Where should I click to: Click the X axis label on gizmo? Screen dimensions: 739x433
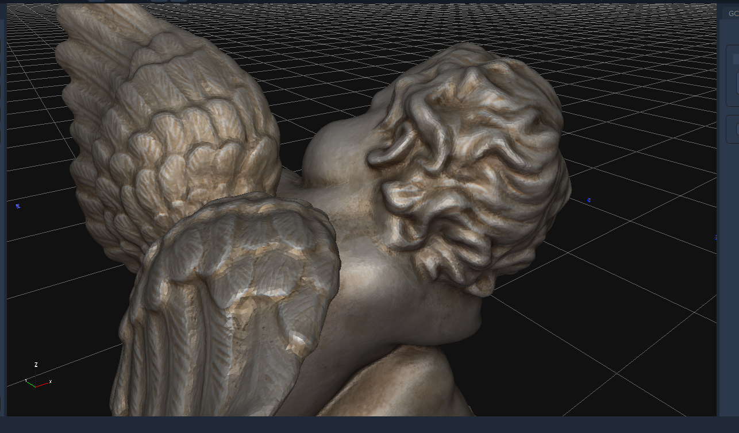pos(51,381)
